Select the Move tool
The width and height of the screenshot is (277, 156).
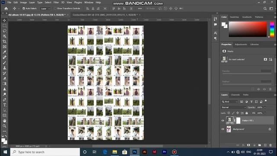pyautogui.click(x=5, y=20)
